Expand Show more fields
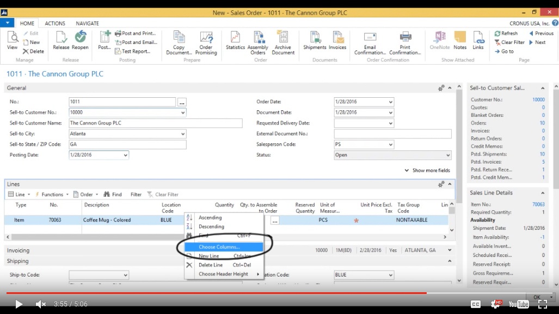The image size is (559, 314). (427, 171)
